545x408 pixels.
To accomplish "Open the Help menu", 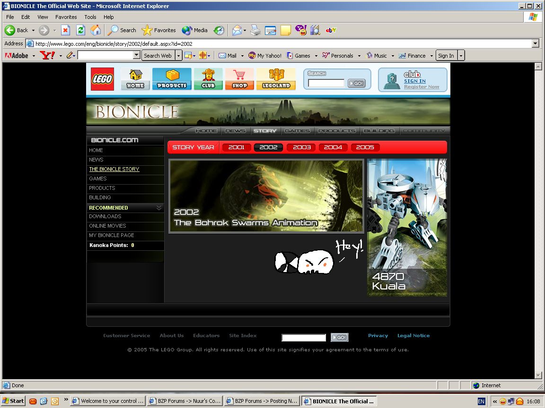I will (108, 17).
